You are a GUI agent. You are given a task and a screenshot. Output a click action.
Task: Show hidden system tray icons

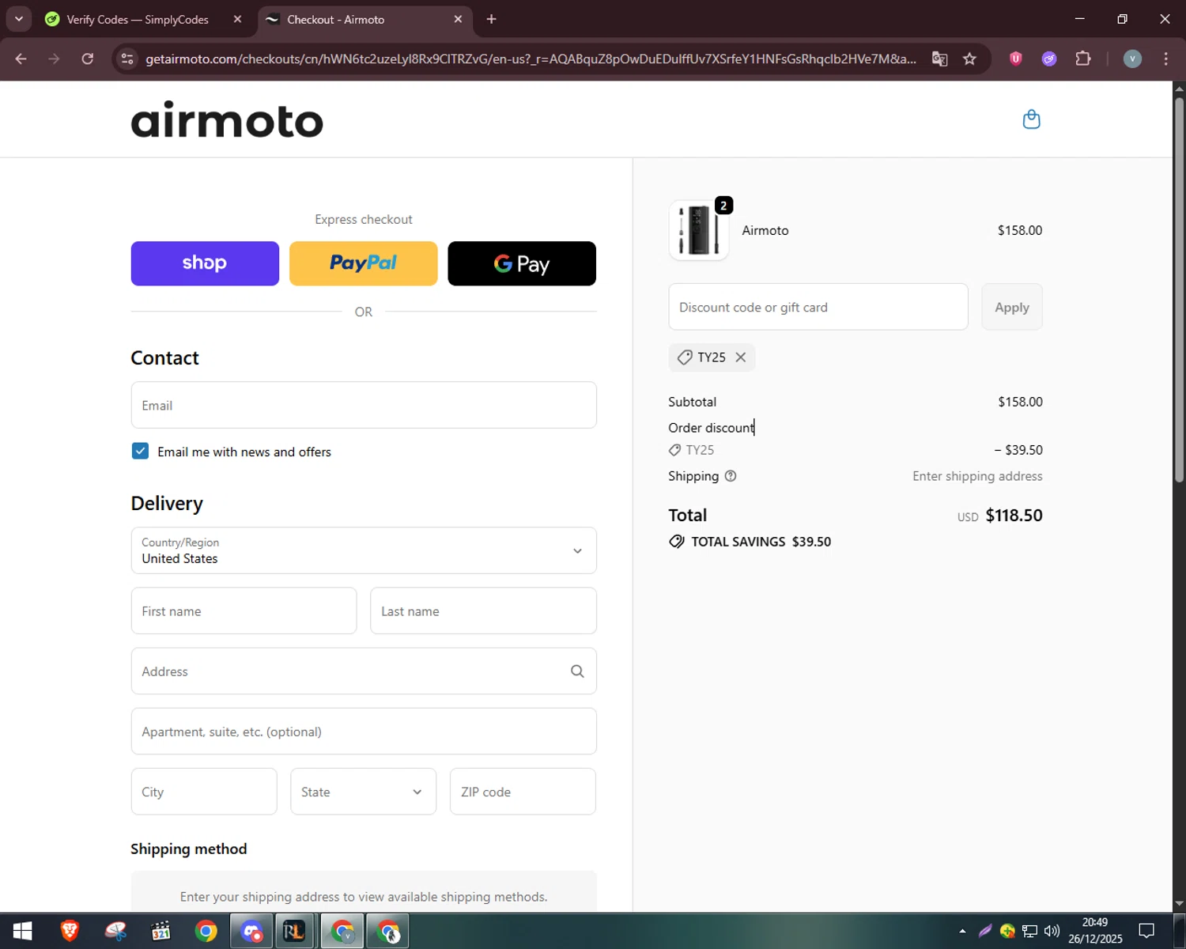click(x=962, y=931)
